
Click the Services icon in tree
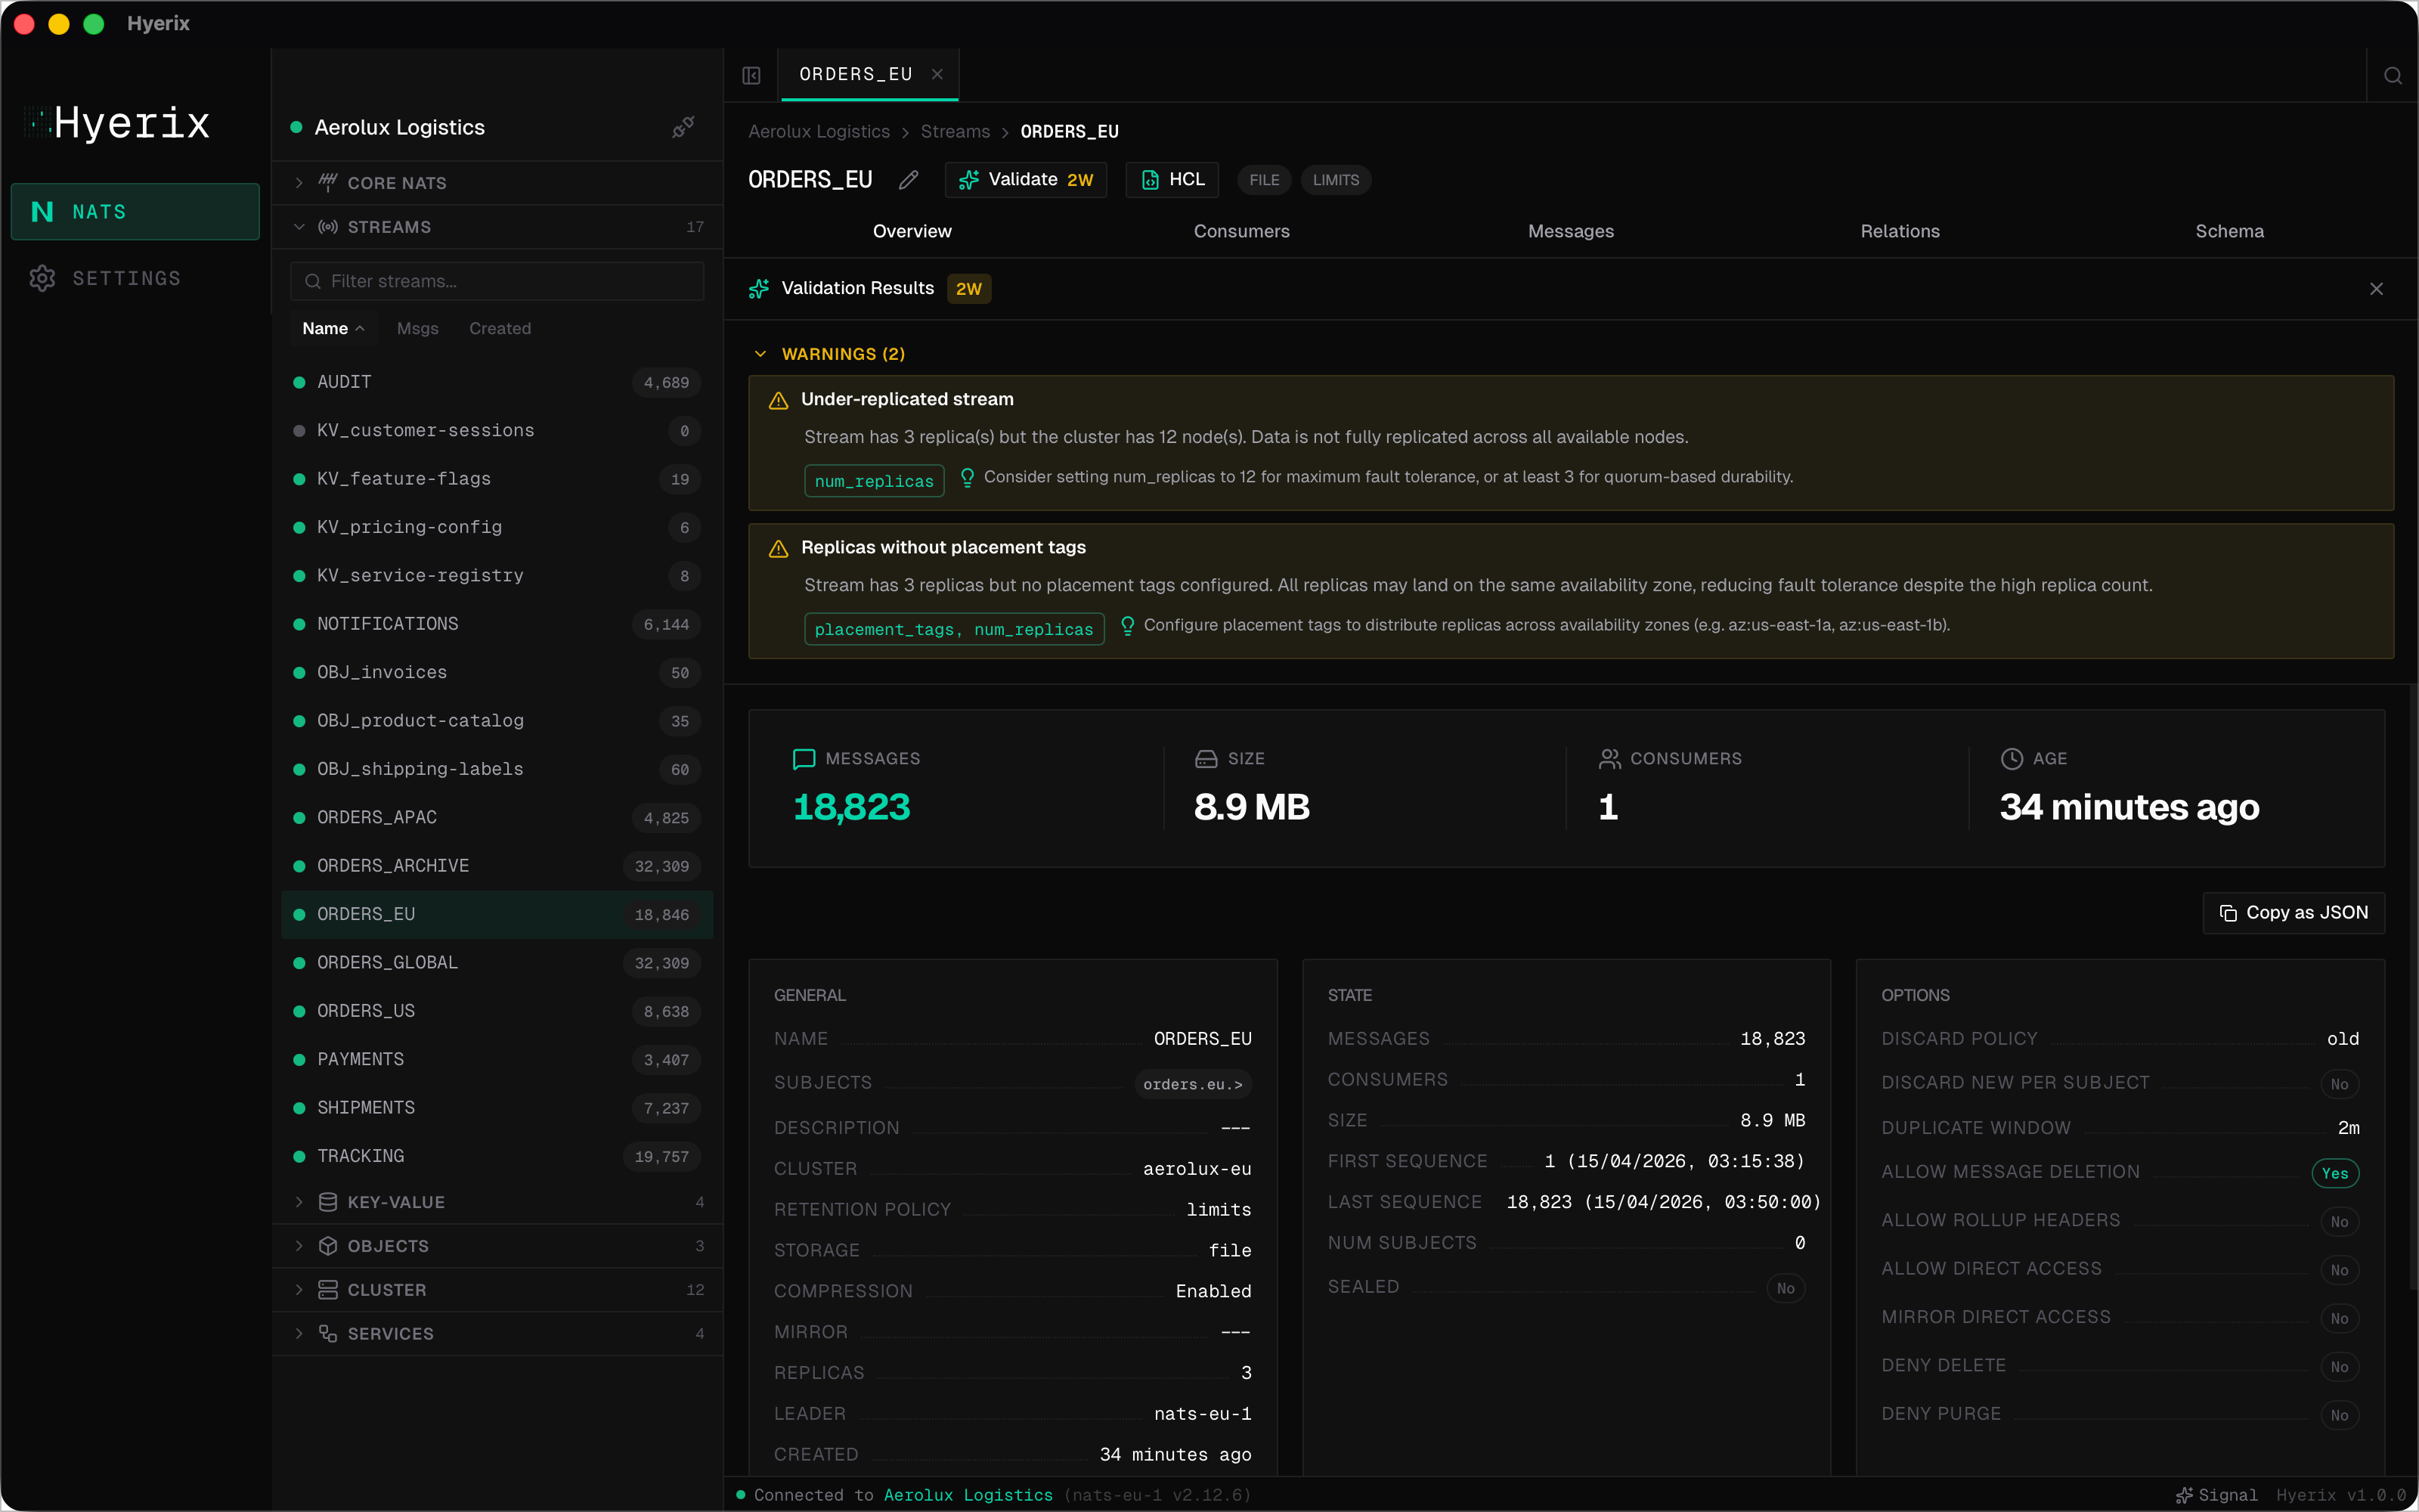328,1334
